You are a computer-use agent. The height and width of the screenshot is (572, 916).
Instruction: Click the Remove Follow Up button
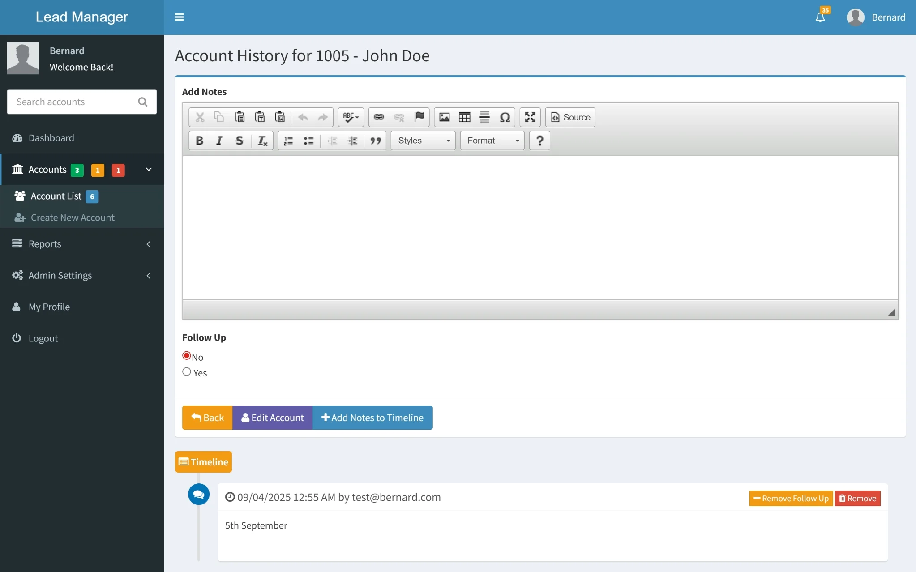pos(791,498)
